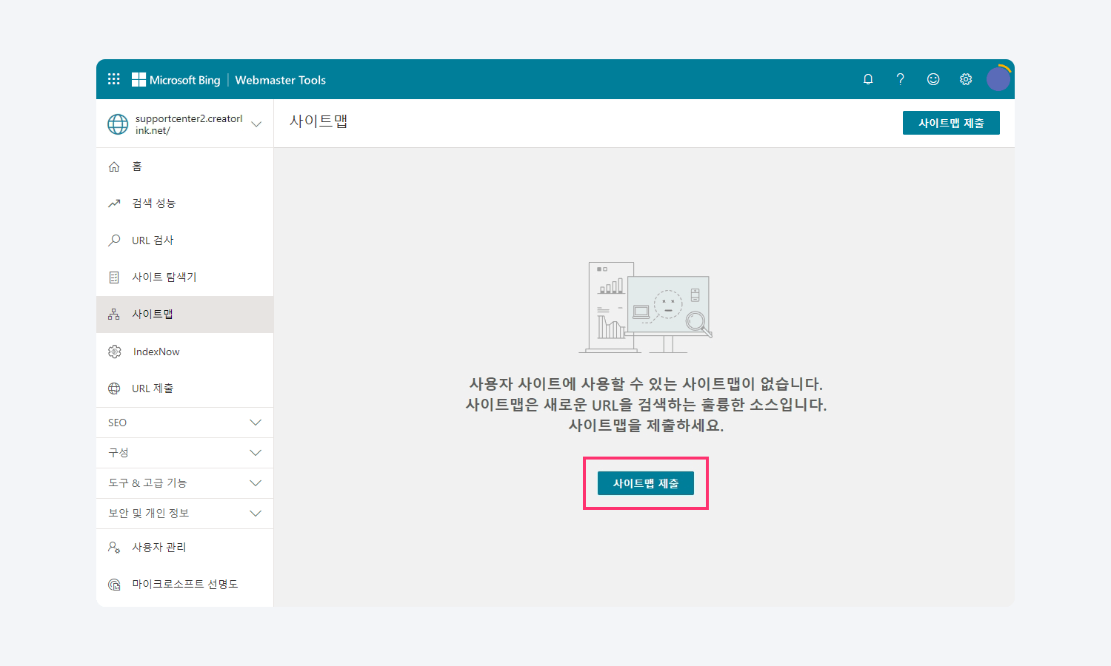This screenshot has height=666, width=1111.
Task: Click the Microsoft Bing logo
Action: click(176, 80)
